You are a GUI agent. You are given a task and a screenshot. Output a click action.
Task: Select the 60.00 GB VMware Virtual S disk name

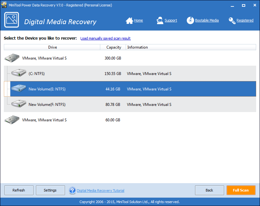coord(44,120)
